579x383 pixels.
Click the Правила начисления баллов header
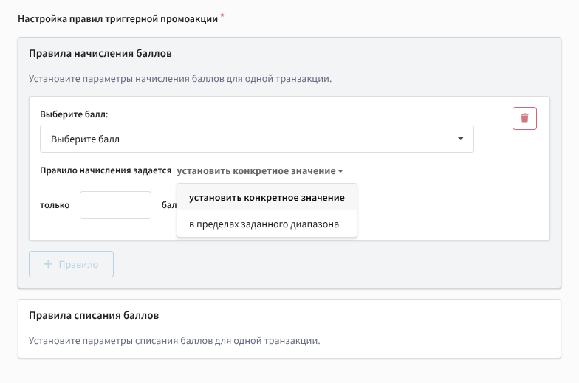tap(100, 54)
